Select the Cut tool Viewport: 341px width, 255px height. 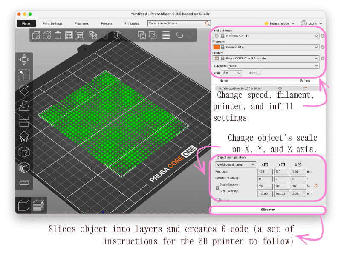point(24,121)
